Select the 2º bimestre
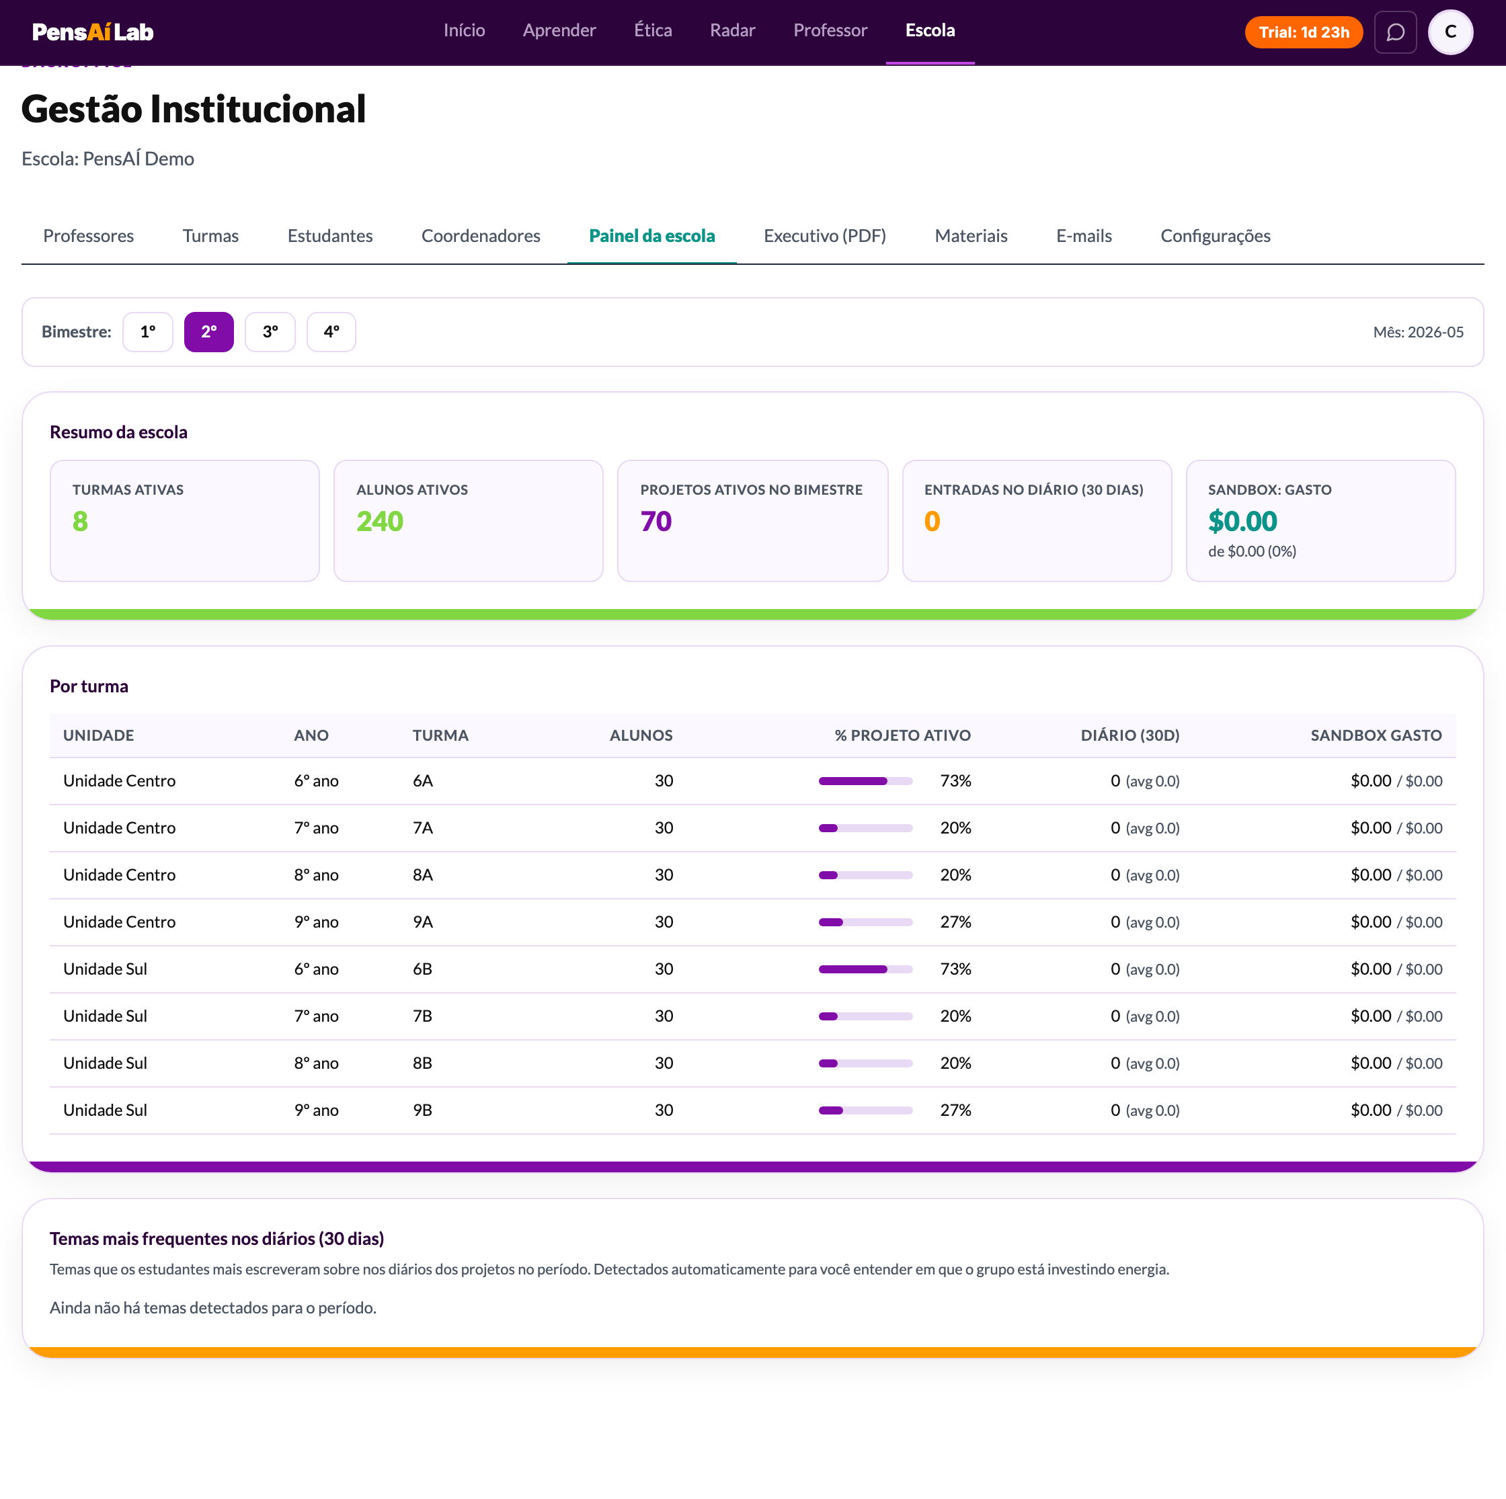This screenshot has width=1506, height=1499. [209, 331]
